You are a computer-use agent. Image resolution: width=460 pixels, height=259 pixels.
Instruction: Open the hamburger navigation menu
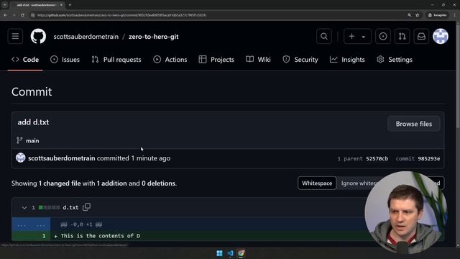[x=15, y=37]
